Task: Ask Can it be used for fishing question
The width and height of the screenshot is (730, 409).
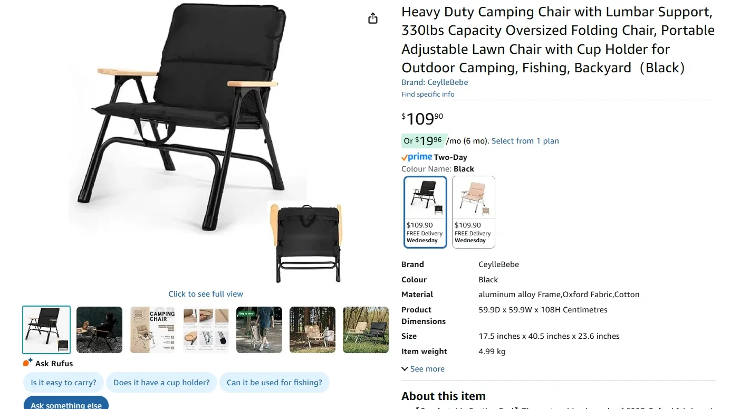Action: pyautogui.click(x=275, y=383)
